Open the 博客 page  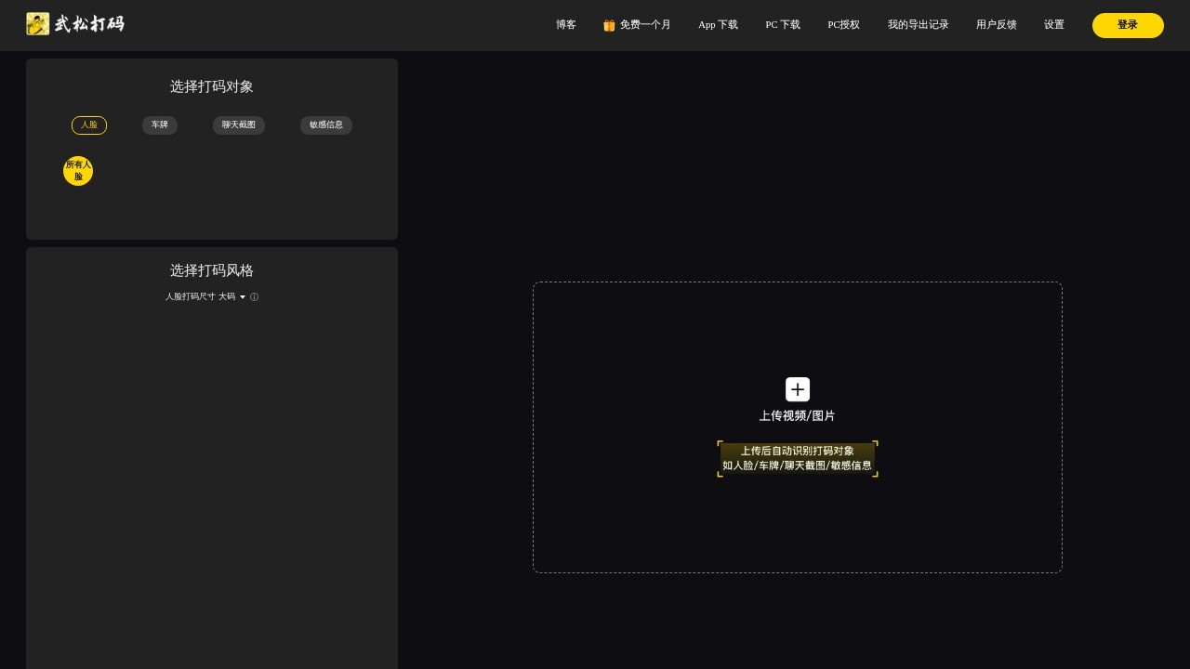(x=566, y=25)
